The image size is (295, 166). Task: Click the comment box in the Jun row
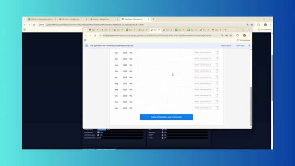pyautogui.click(x=206, y=71)
